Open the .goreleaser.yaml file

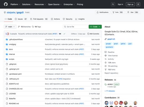[15, 74]
